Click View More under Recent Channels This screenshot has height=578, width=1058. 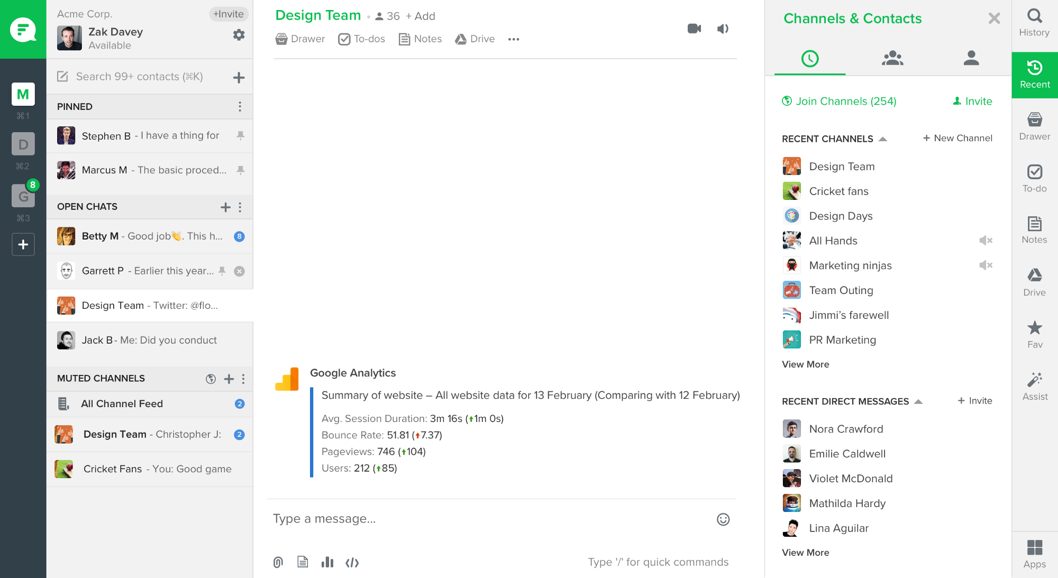pos(805,364)
